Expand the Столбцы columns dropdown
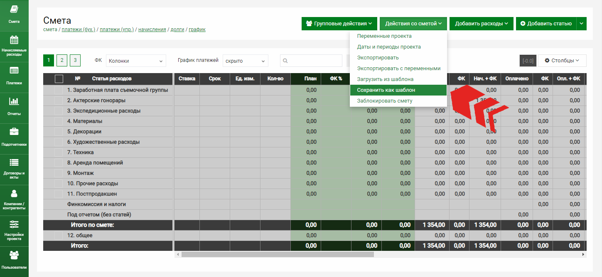The height and width of the screenshot is (277, 602). point(562,61)
